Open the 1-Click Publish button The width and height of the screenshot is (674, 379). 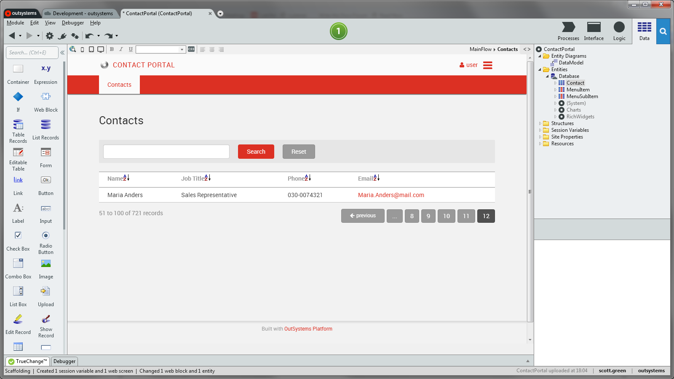click(338, 31)
